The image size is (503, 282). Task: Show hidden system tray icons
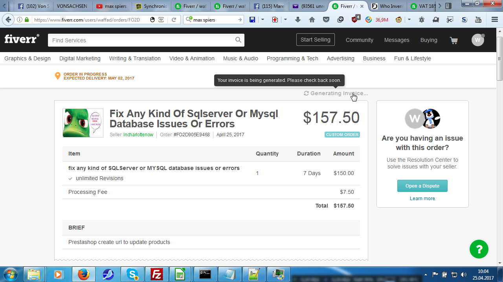[x=426, y=275]
